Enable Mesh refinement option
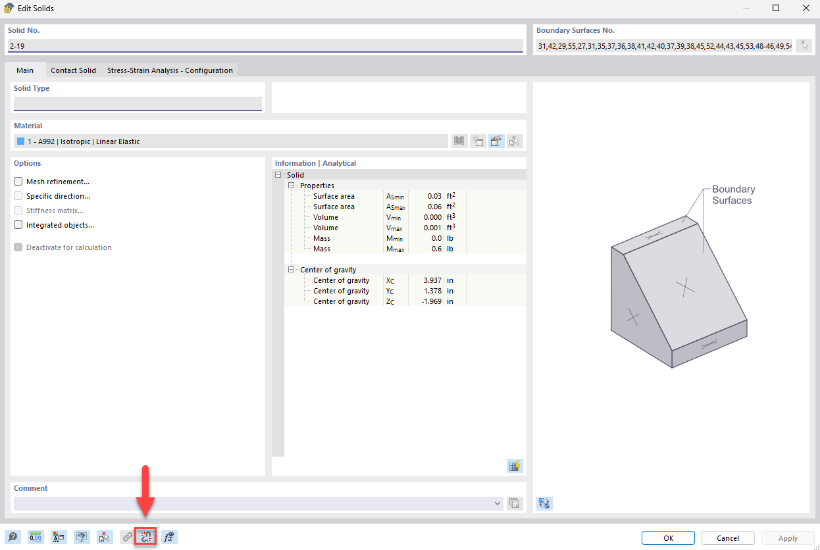The image size is (820, 550). [x=16, y=181]
